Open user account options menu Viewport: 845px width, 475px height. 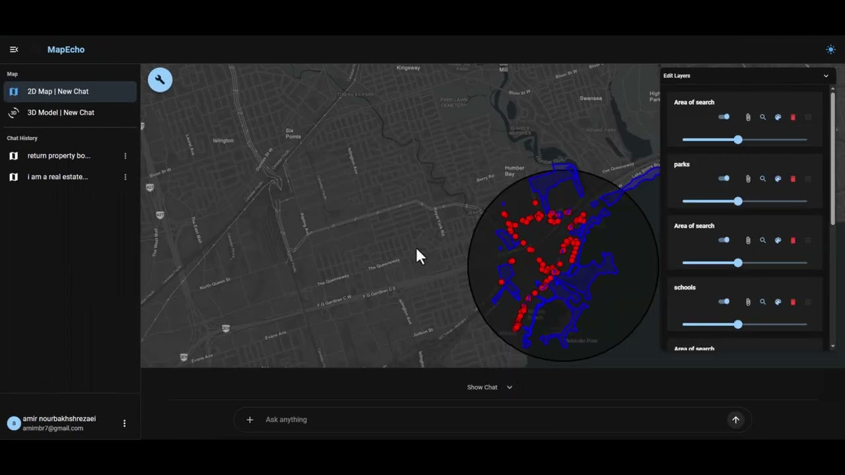124,424
